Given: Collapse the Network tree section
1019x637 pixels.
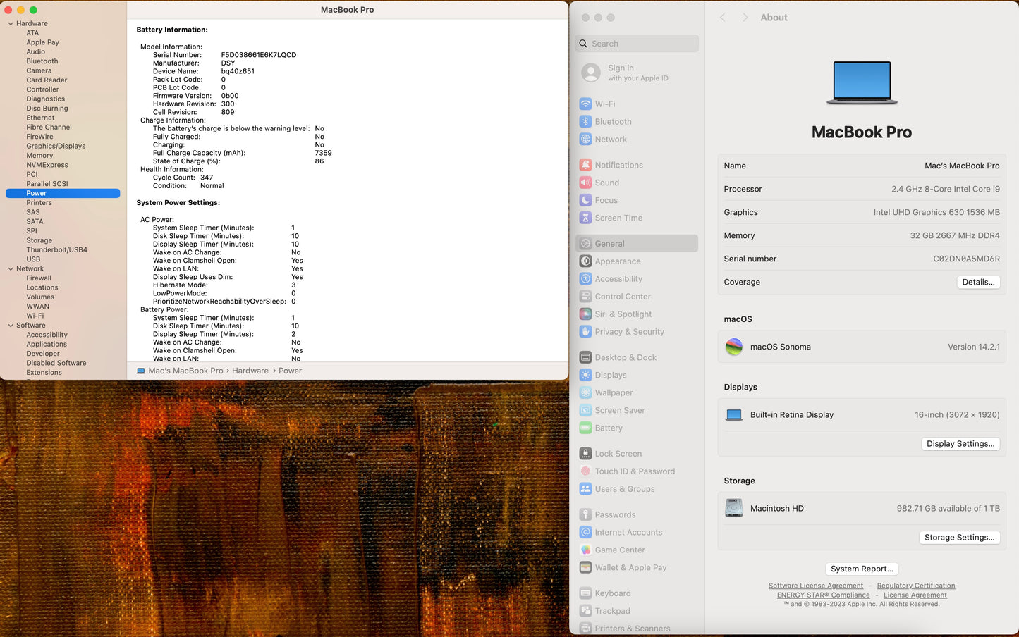Looking at the screenshot, I should [x=11, y=268].
